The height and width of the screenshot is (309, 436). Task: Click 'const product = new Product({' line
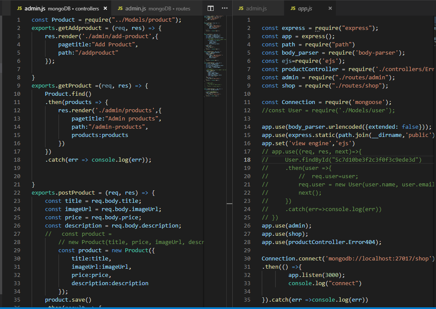click(x=107, y=250)
